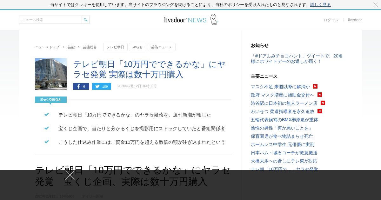Click summary line about 資金10万円を超える

[x=142, y=142]
